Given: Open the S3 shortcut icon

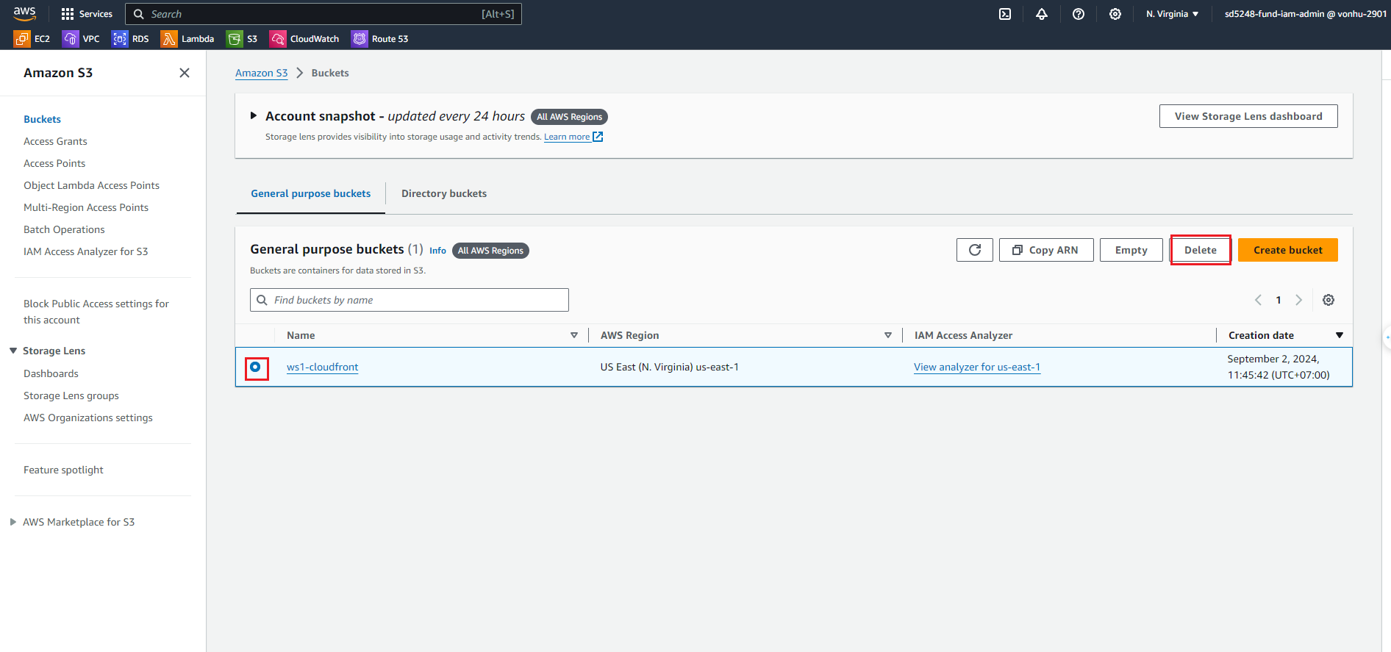Looking at the screenshot, I should (235, 39).
